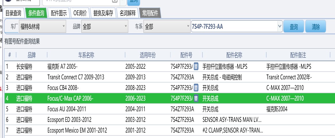Click the blue query button at top
335x138 pixels.
click(133, 2)
